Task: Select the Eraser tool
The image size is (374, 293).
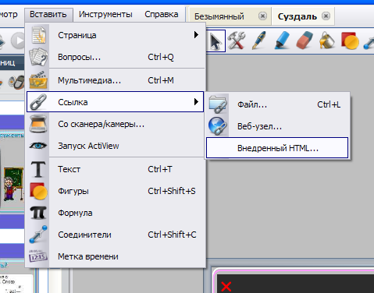Action: tap(305, 41)
